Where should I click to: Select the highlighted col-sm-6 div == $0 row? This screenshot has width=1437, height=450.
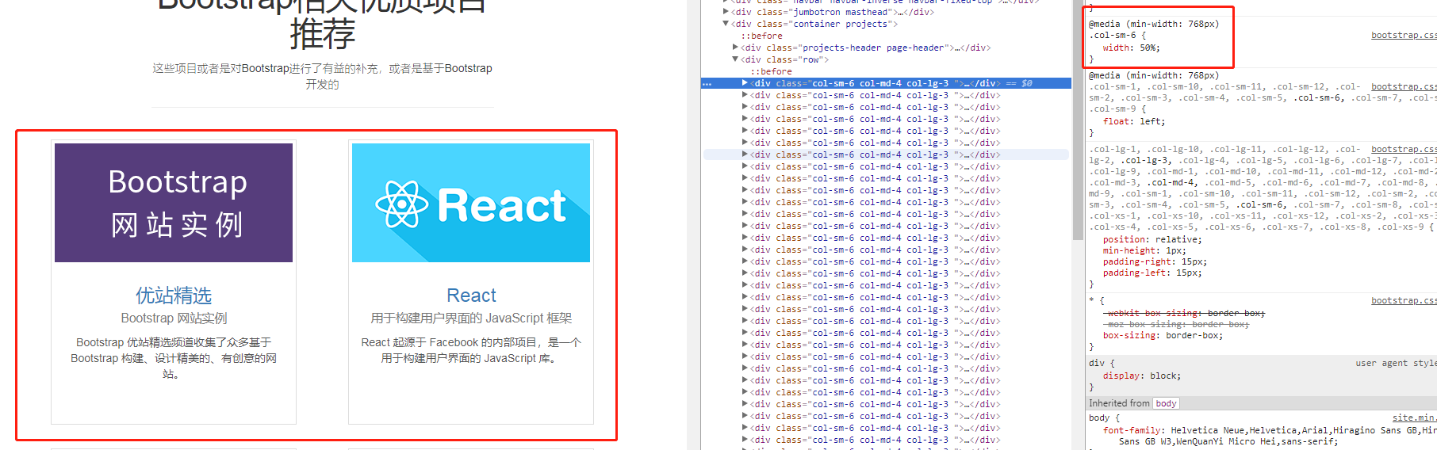click(x=886, y=83)
